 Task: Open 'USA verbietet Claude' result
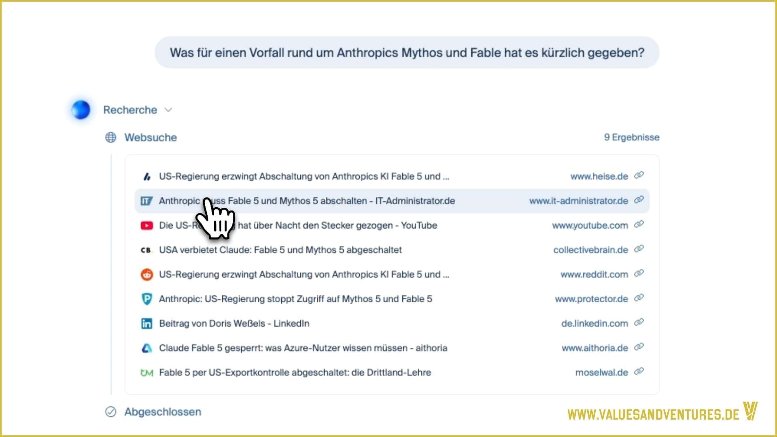pos(280,250)
